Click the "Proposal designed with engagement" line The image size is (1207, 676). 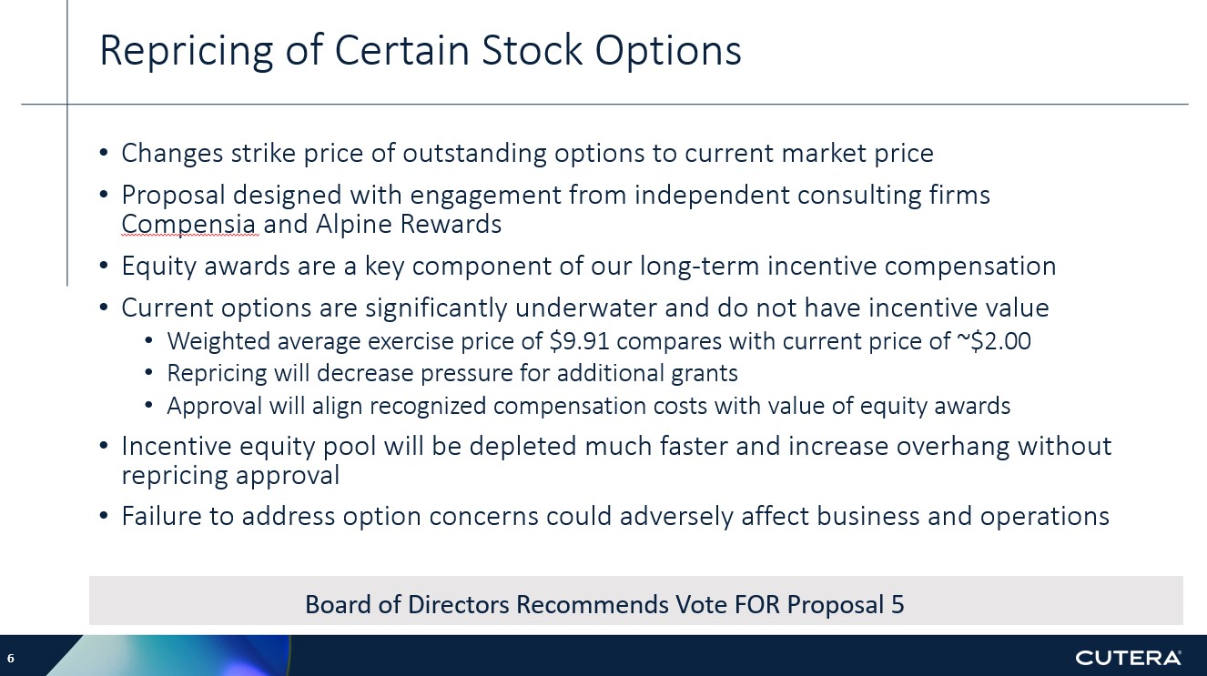(555, 195)
